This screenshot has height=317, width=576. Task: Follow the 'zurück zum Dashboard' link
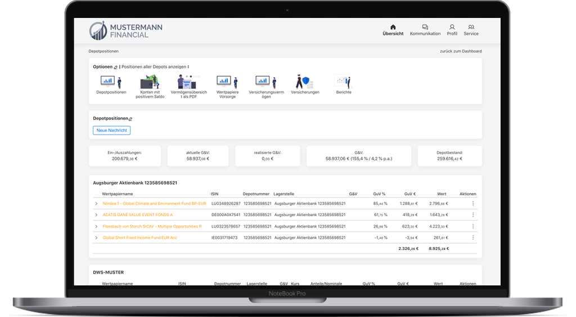click(x=461, y=51)
